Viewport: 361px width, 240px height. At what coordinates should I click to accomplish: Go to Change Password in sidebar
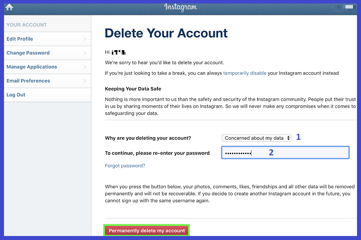coord(28,53)
